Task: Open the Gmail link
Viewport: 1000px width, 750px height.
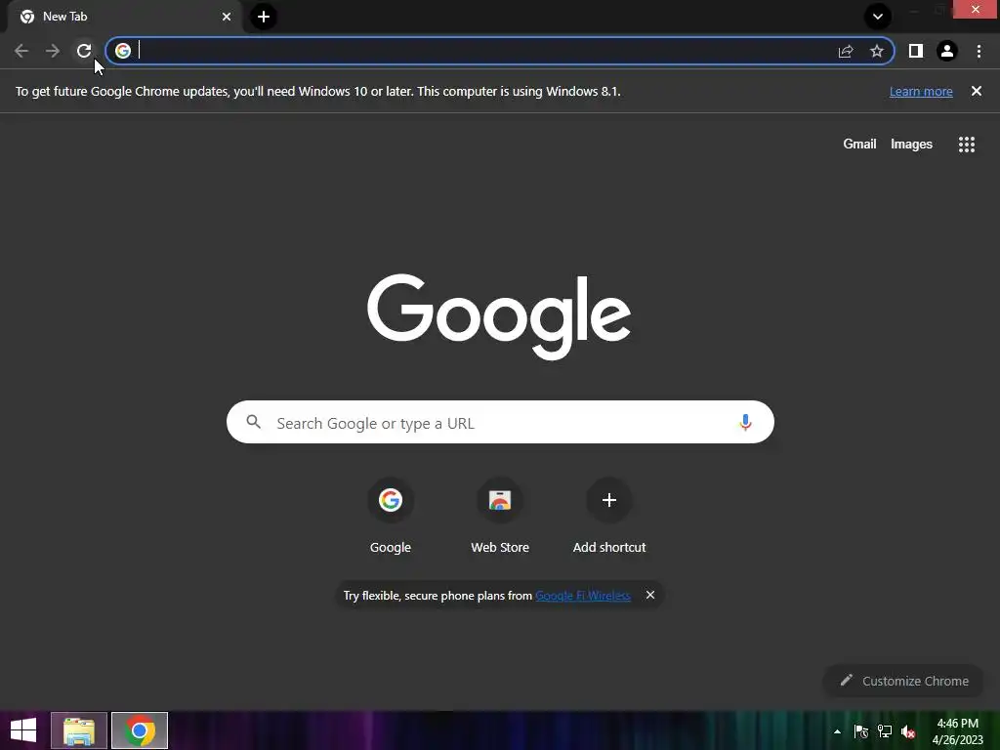Action: coord(859,145)
